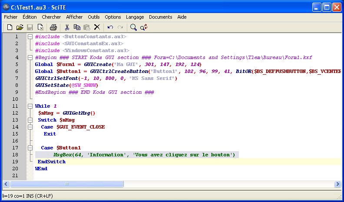Open the Langage menu
This screenshot has height=202, width=344.
[x=135, y=17]
